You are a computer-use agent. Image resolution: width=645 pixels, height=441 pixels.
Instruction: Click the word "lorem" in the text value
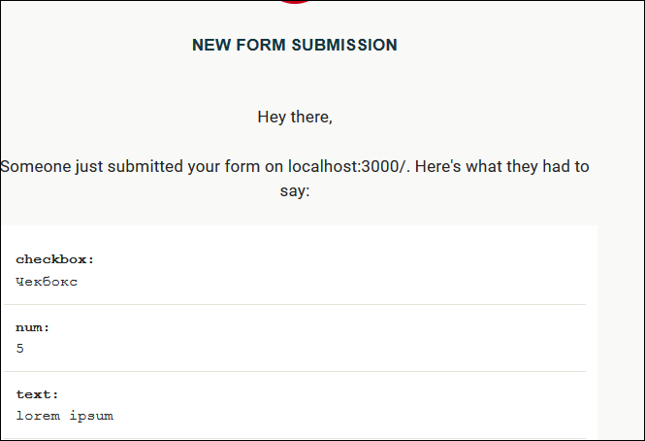(x=36, y=416)
